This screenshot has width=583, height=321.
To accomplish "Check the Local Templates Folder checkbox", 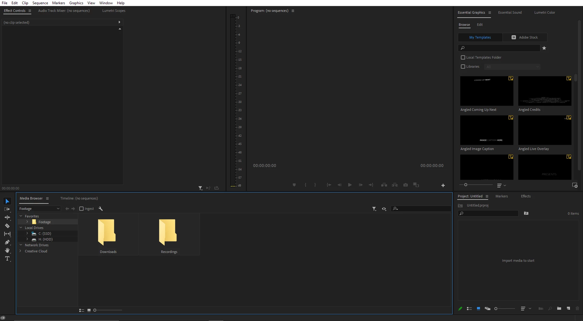I will [x=463, y=57].
